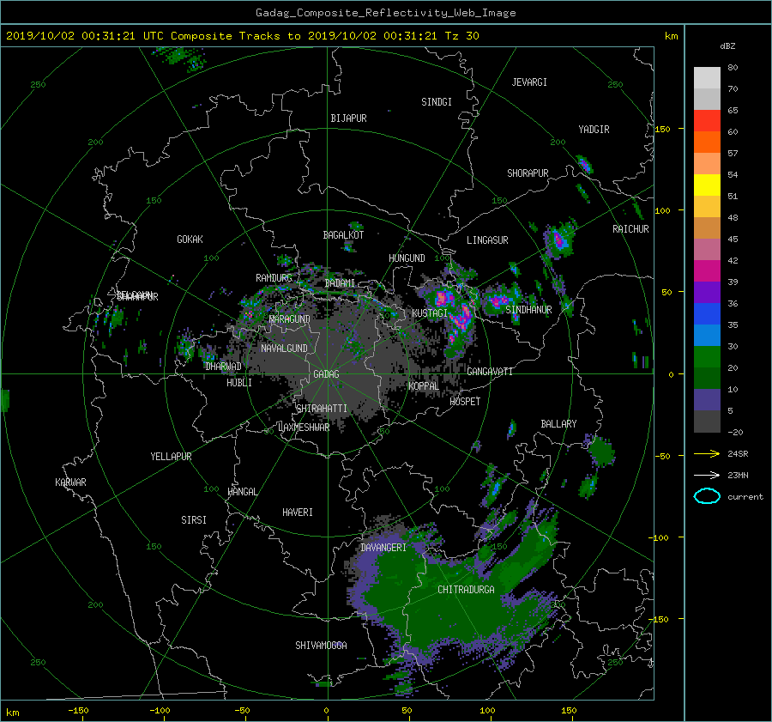Screen dimensions: 772x722
Task: Click the SIRSI city label
Action: 194,520
